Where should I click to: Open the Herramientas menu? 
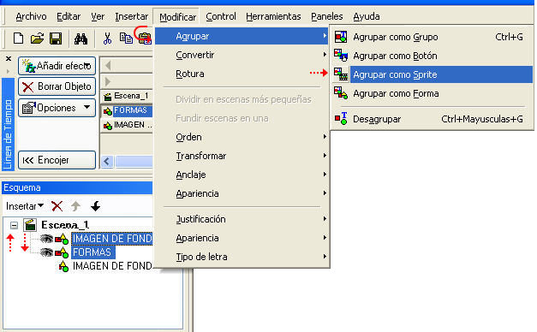coord(273,16)
